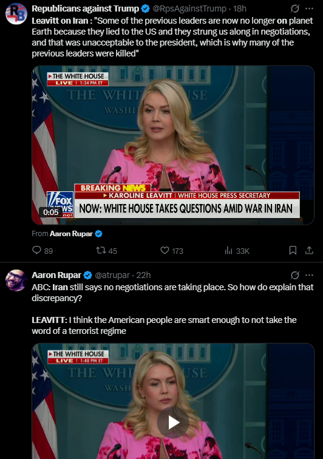Open Aaron Rupar source attribution link
The height and width of the screenshot is (459, 323).
coord(71,234)
